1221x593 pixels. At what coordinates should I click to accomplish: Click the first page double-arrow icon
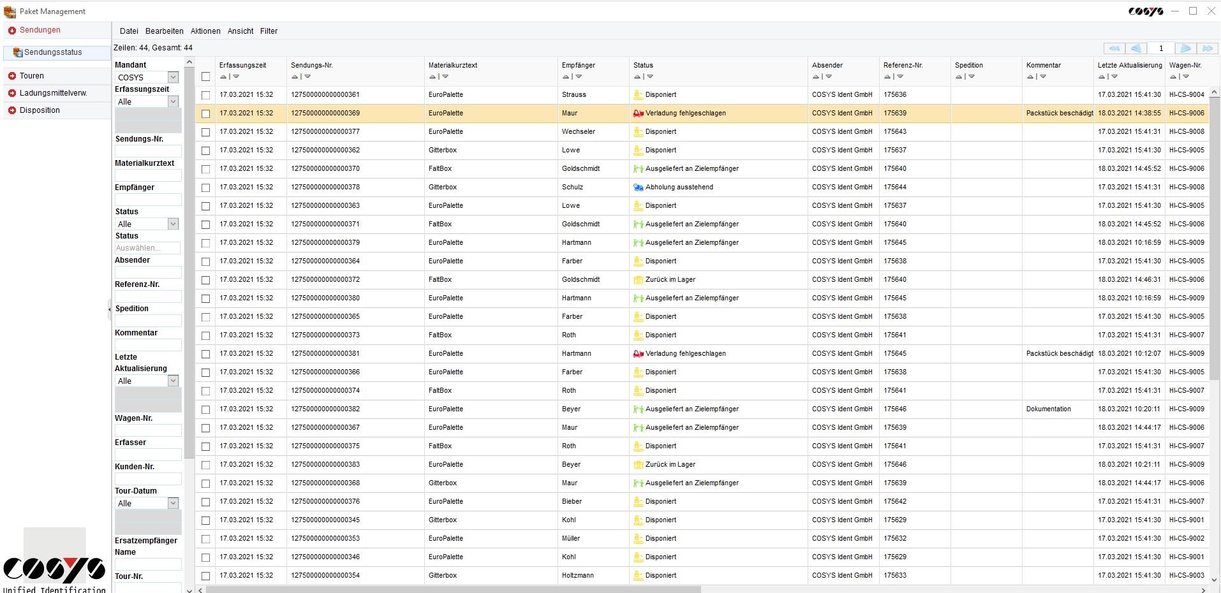pyautogui.click(x=1114, y=48)
